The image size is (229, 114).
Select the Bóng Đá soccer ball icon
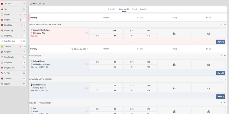pos(2,14)
